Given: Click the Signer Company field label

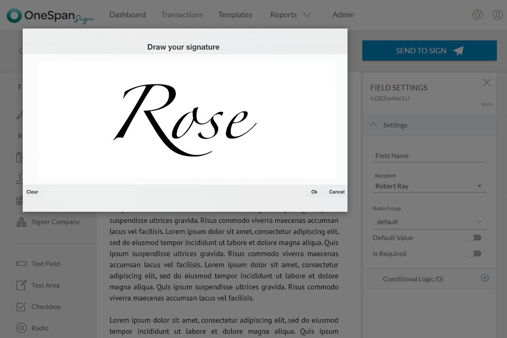Looking at the screenshot, I should tap(55, 222).
